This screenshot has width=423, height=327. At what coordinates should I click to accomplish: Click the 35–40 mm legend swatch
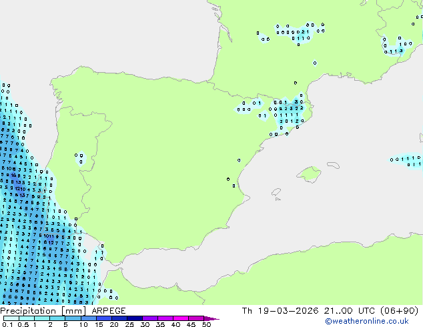click(x=165, y=318)
